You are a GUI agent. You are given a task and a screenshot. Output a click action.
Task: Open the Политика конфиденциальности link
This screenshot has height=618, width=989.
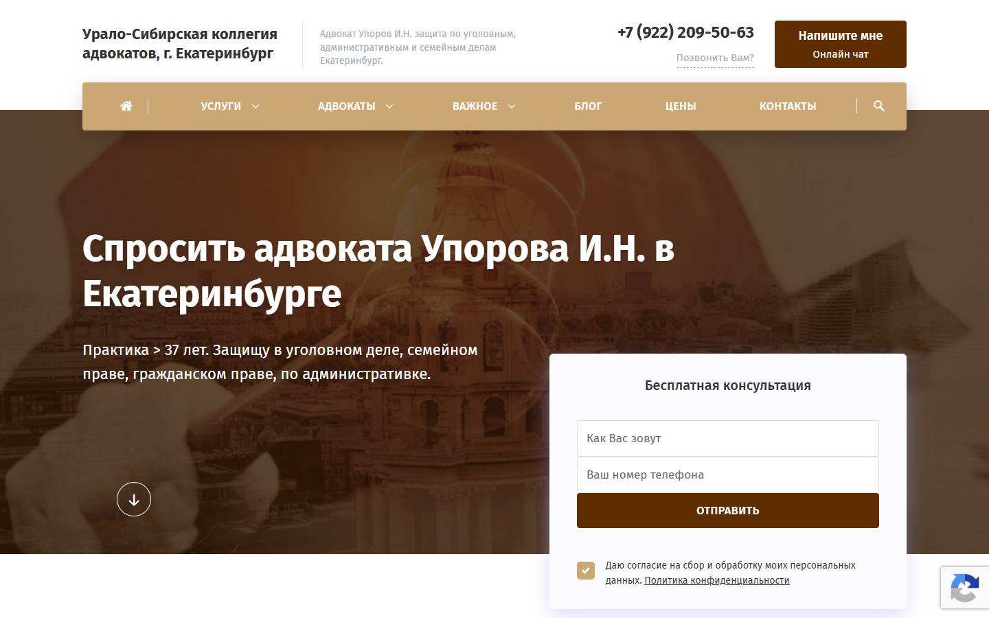pos(717,580)
